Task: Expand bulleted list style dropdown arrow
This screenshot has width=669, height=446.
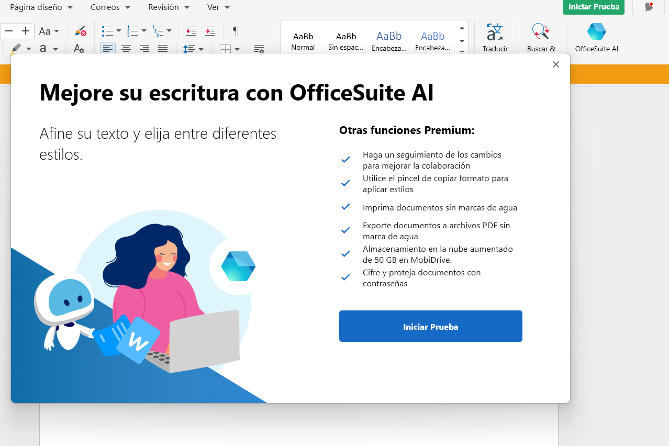Action: (119, 31)
